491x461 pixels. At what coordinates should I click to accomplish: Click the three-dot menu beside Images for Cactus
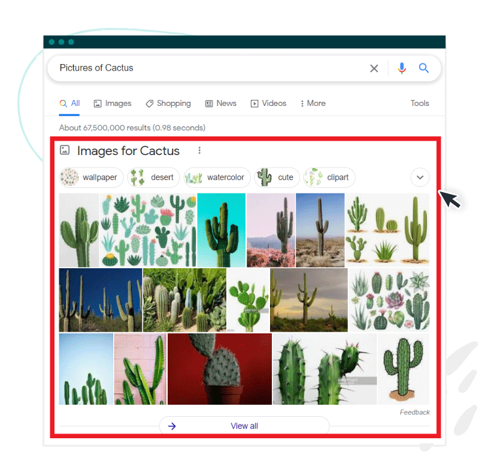tap(199, 151)
